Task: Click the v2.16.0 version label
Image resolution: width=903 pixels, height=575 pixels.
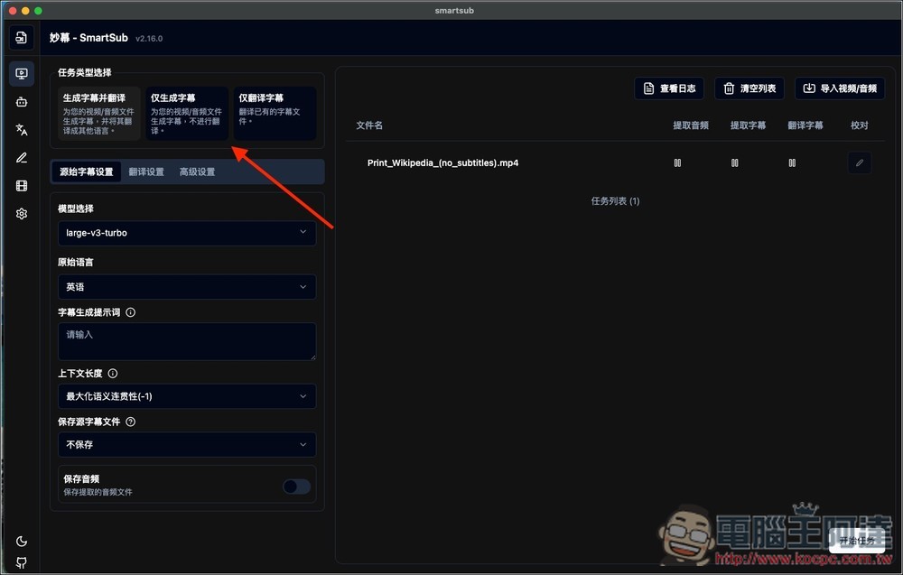Action: pos(149,39)
